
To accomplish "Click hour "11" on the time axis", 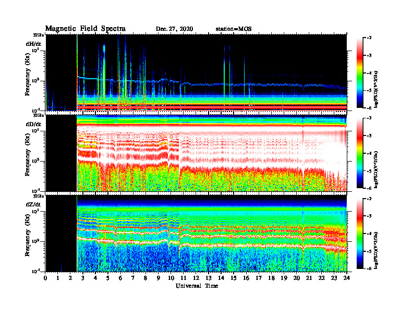I will 184,278.
